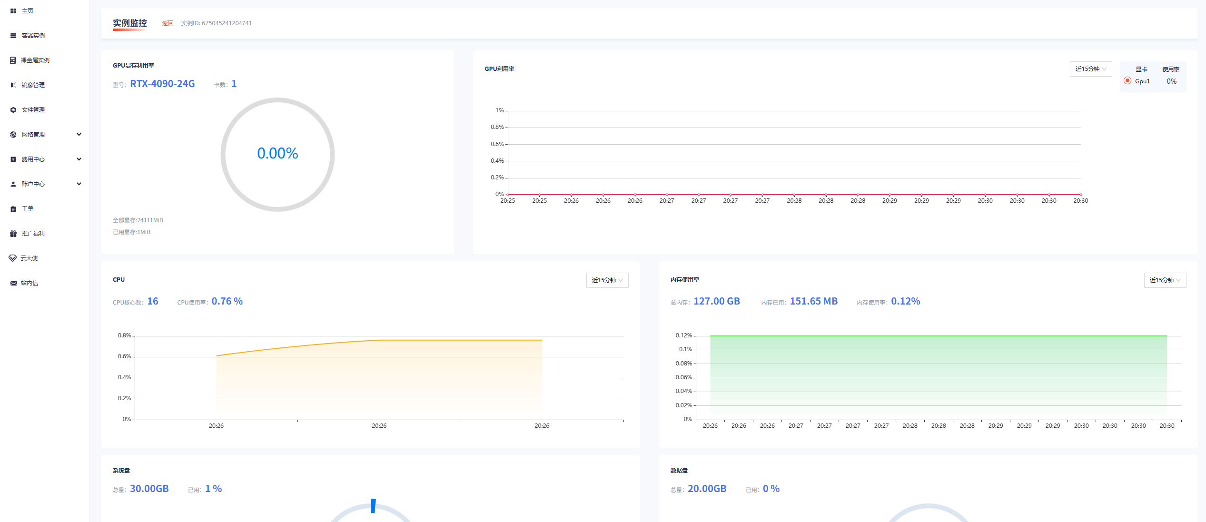Click the 返回 link
This screenshot has height=522, width=1206.
pyautogui.click(x=168, y=23)
